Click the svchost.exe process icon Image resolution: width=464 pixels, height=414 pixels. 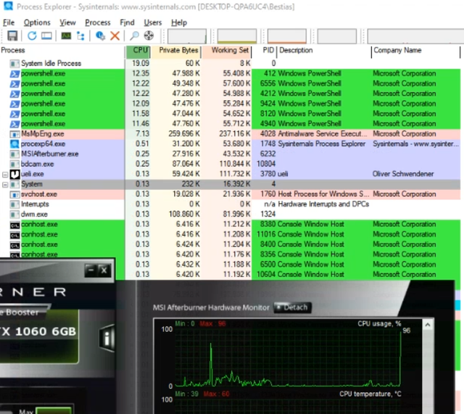[14, 194]
